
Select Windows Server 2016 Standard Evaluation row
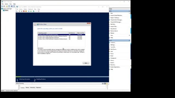click(61, 35)
